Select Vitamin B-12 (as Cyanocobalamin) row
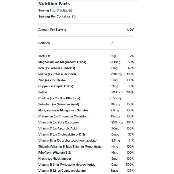Viewport: 174px width, 174px height. coord(86,171)
